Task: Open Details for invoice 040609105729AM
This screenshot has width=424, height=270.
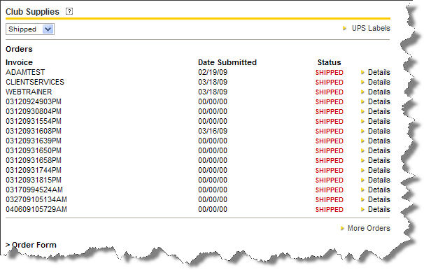Action: pyautogui.click(x=379, y=209)
